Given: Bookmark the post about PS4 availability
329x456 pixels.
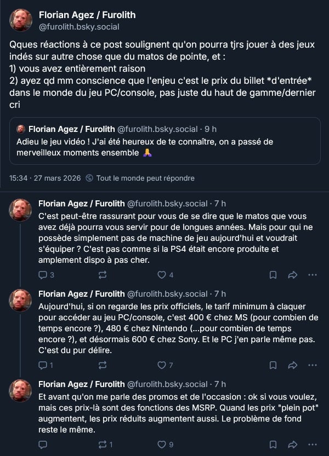Looking at the screenshot, I should click(x=273, y=275).
